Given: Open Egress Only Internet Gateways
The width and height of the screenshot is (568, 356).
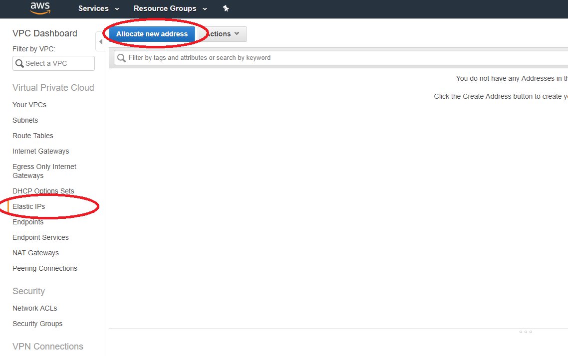Looking at the screenshot, I should pos(44,171).
